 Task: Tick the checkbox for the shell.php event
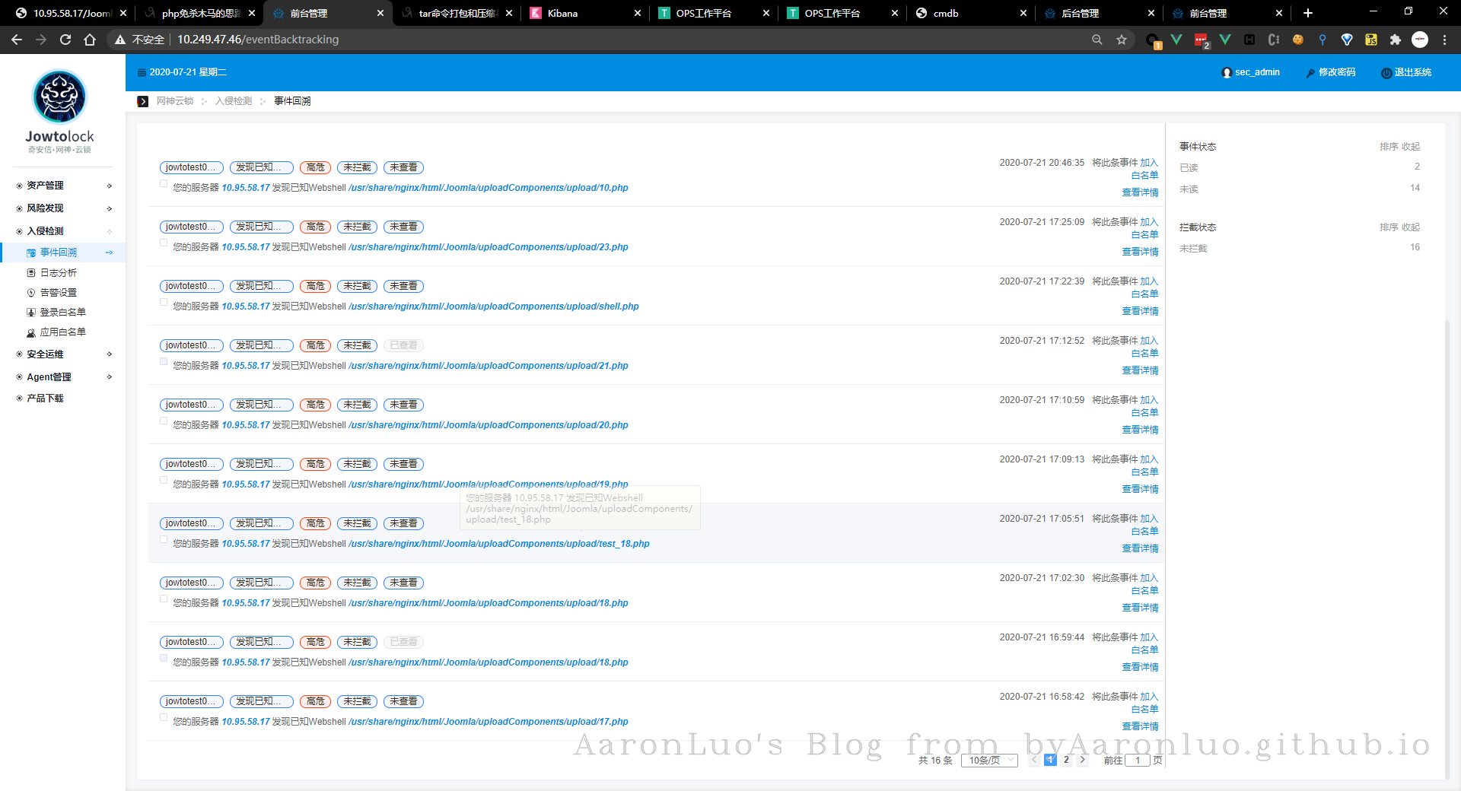tap(164, 302)
